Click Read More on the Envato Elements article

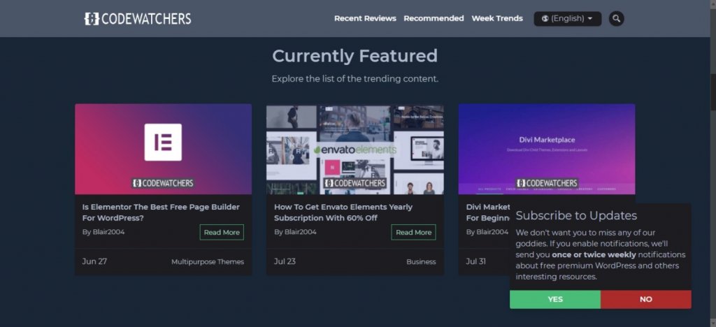point(413,232)
